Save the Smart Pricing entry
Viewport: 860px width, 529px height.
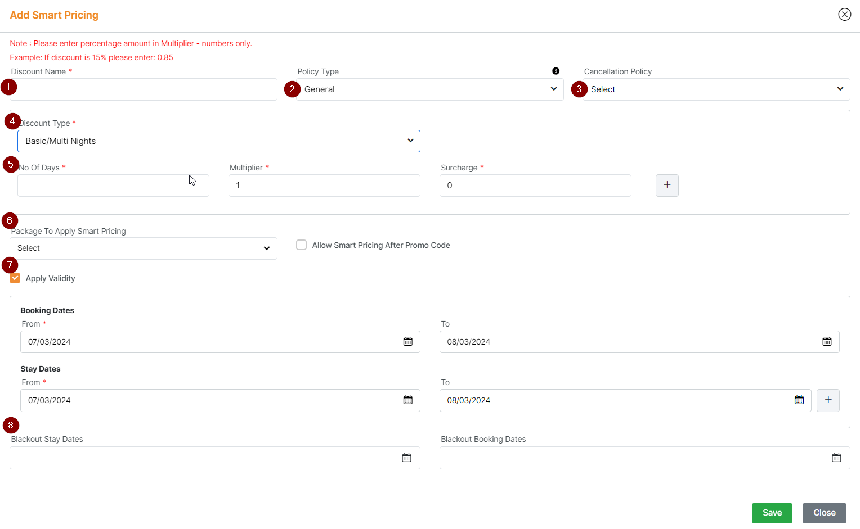tap(772, 513)
